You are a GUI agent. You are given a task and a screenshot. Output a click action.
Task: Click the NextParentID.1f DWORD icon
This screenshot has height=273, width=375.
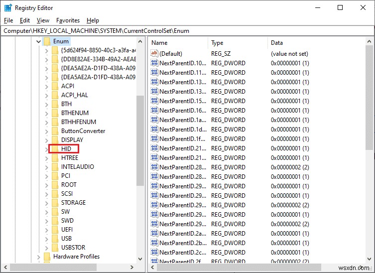click(x=154, y=139)
